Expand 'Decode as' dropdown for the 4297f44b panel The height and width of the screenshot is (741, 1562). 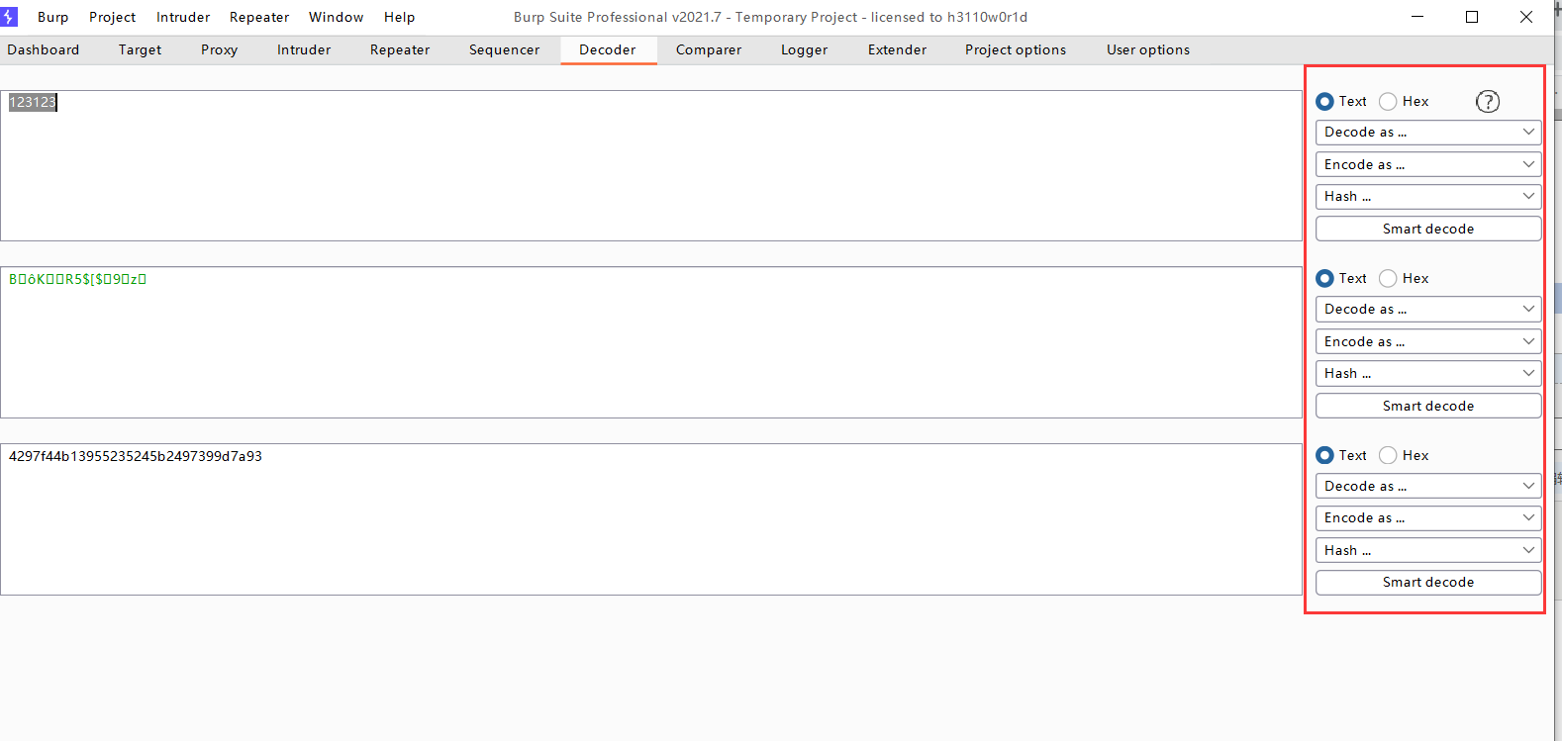pyautogui.click(x=1428, y=486)
